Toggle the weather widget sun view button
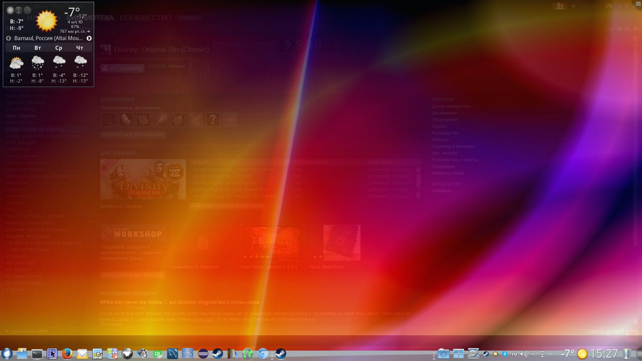 [10, 10]
